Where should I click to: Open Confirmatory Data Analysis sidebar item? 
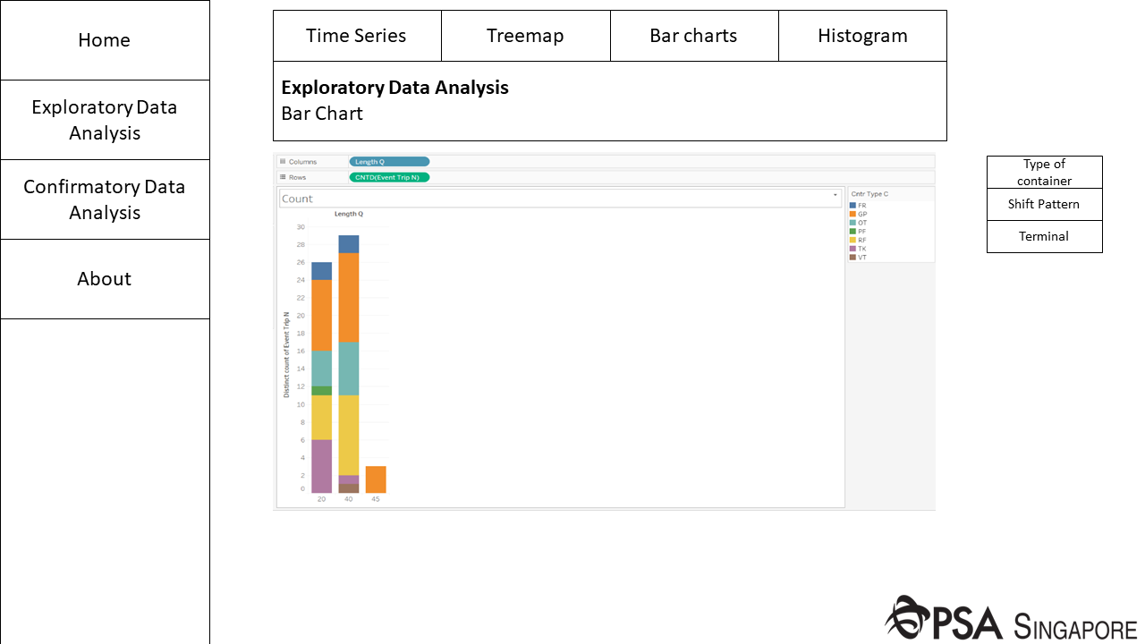pos(105,199)
